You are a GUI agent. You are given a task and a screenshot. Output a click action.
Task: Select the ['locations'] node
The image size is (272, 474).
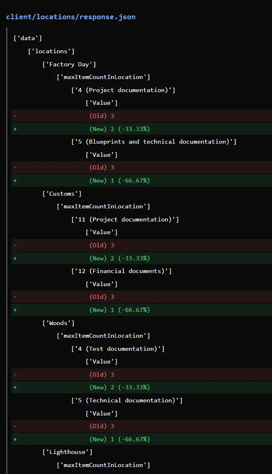coord(51,51)
